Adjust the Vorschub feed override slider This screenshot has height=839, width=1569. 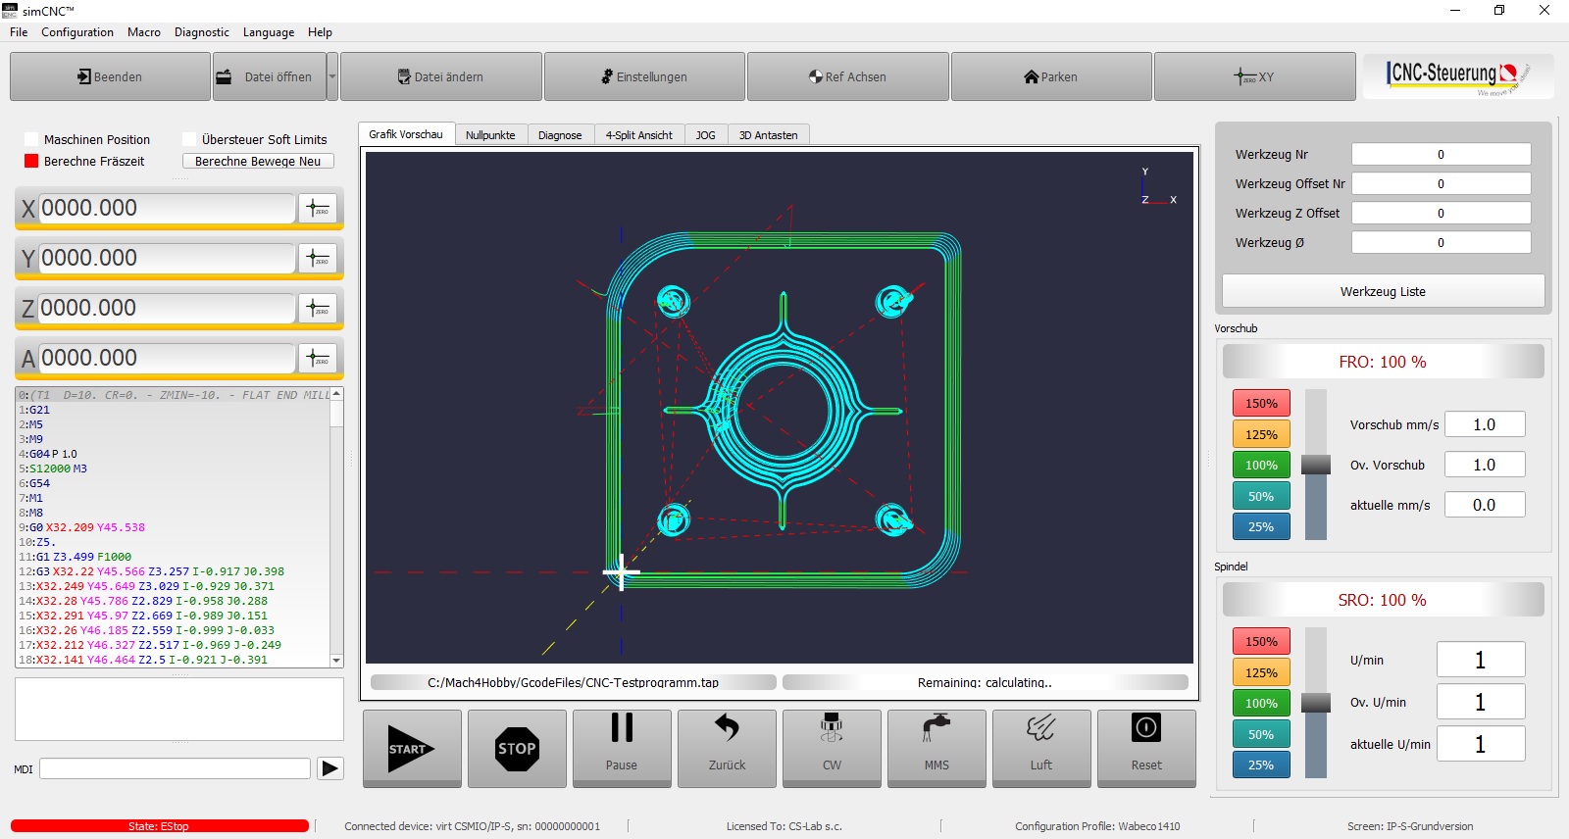pyautogui.click(x=1315, y=465)
